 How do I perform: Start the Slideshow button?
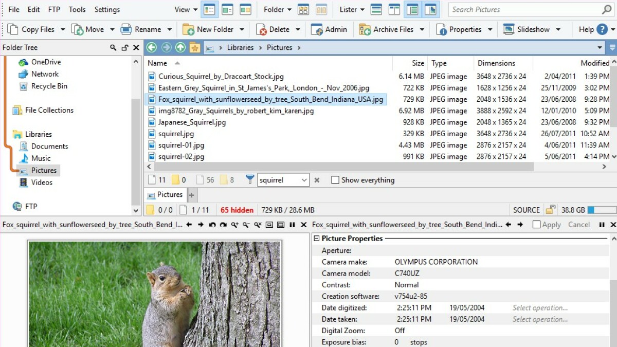point(527,30)
